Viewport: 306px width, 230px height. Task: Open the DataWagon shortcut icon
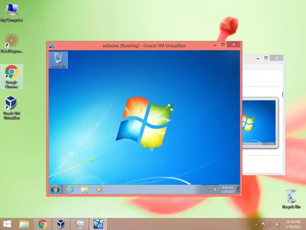coord(12,43)
